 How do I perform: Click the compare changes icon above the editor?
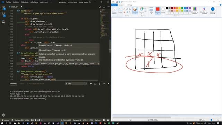pyautogui.click(x=100, y=7)
